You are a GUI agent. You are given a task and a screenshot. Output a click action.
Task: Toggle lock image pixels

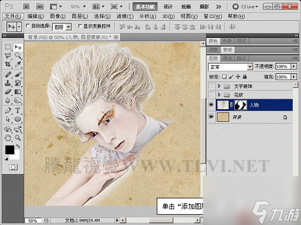point(231,77)
